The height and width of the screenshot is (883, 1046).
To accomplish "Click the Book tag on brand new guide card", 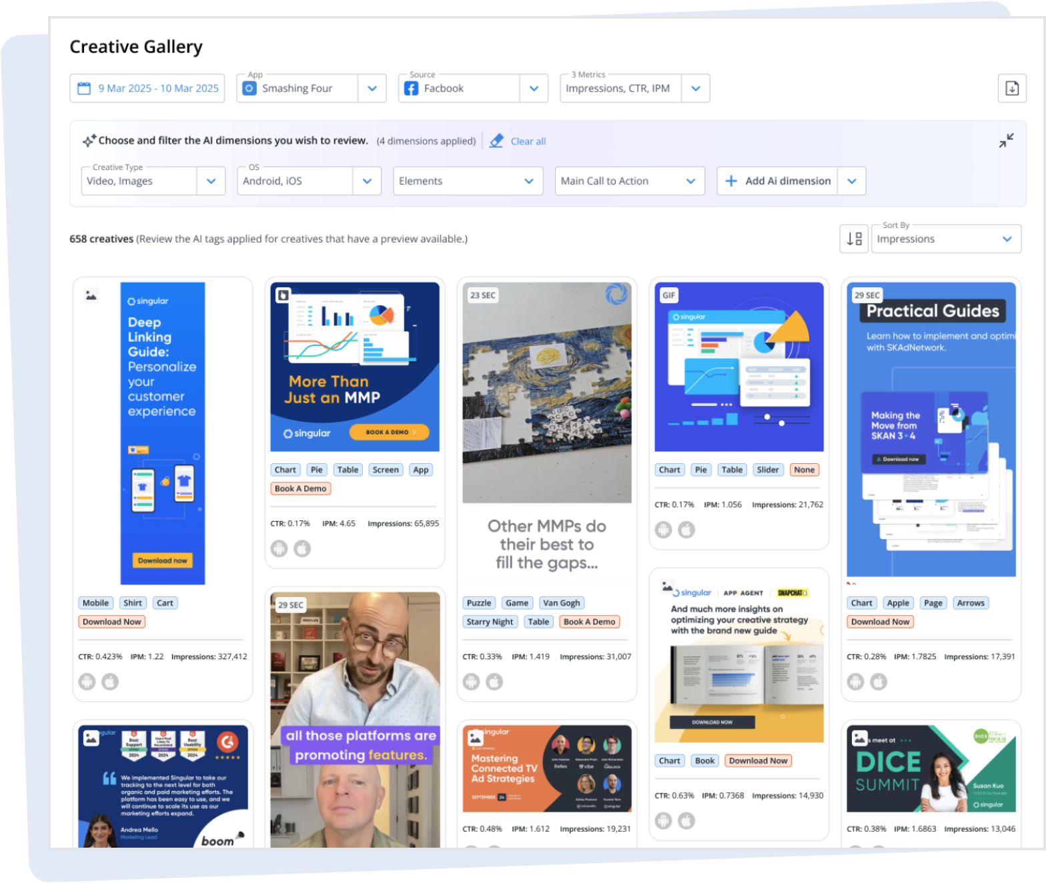I will click(705, 761).
